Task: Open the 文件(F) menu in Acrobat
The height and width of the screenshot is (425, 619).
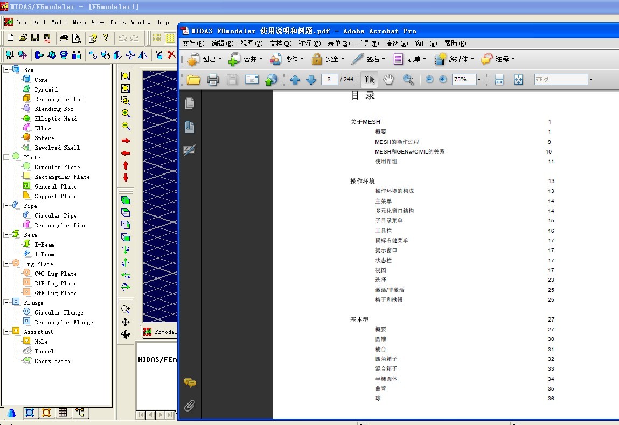Action: coord(193,44)
